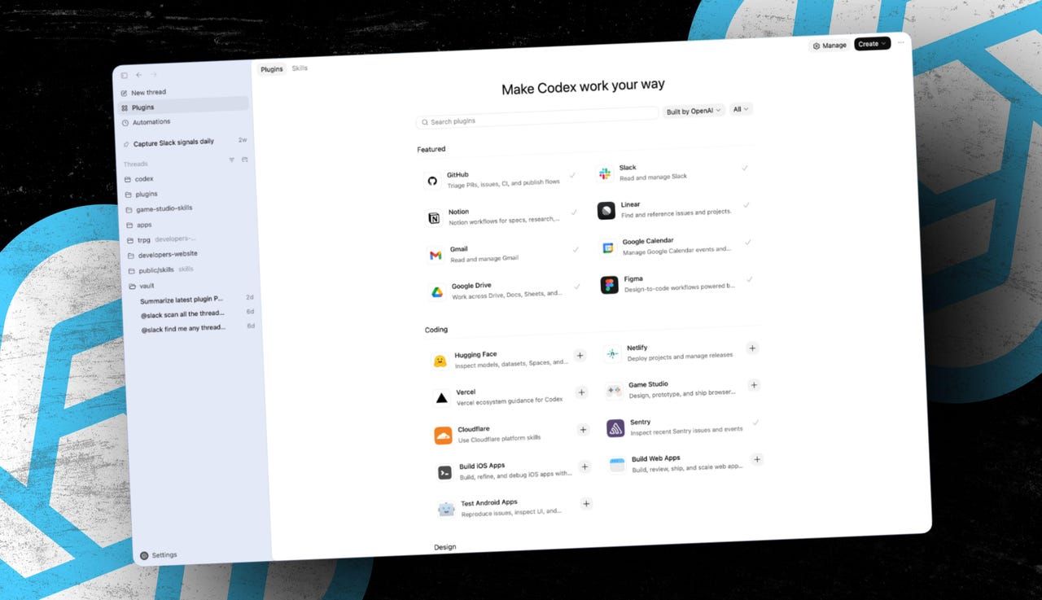This screenshot has height=600, width=1042.
Task: Open Automations from the sidebar
Action: pyautogui.click(x=150, y=121)
